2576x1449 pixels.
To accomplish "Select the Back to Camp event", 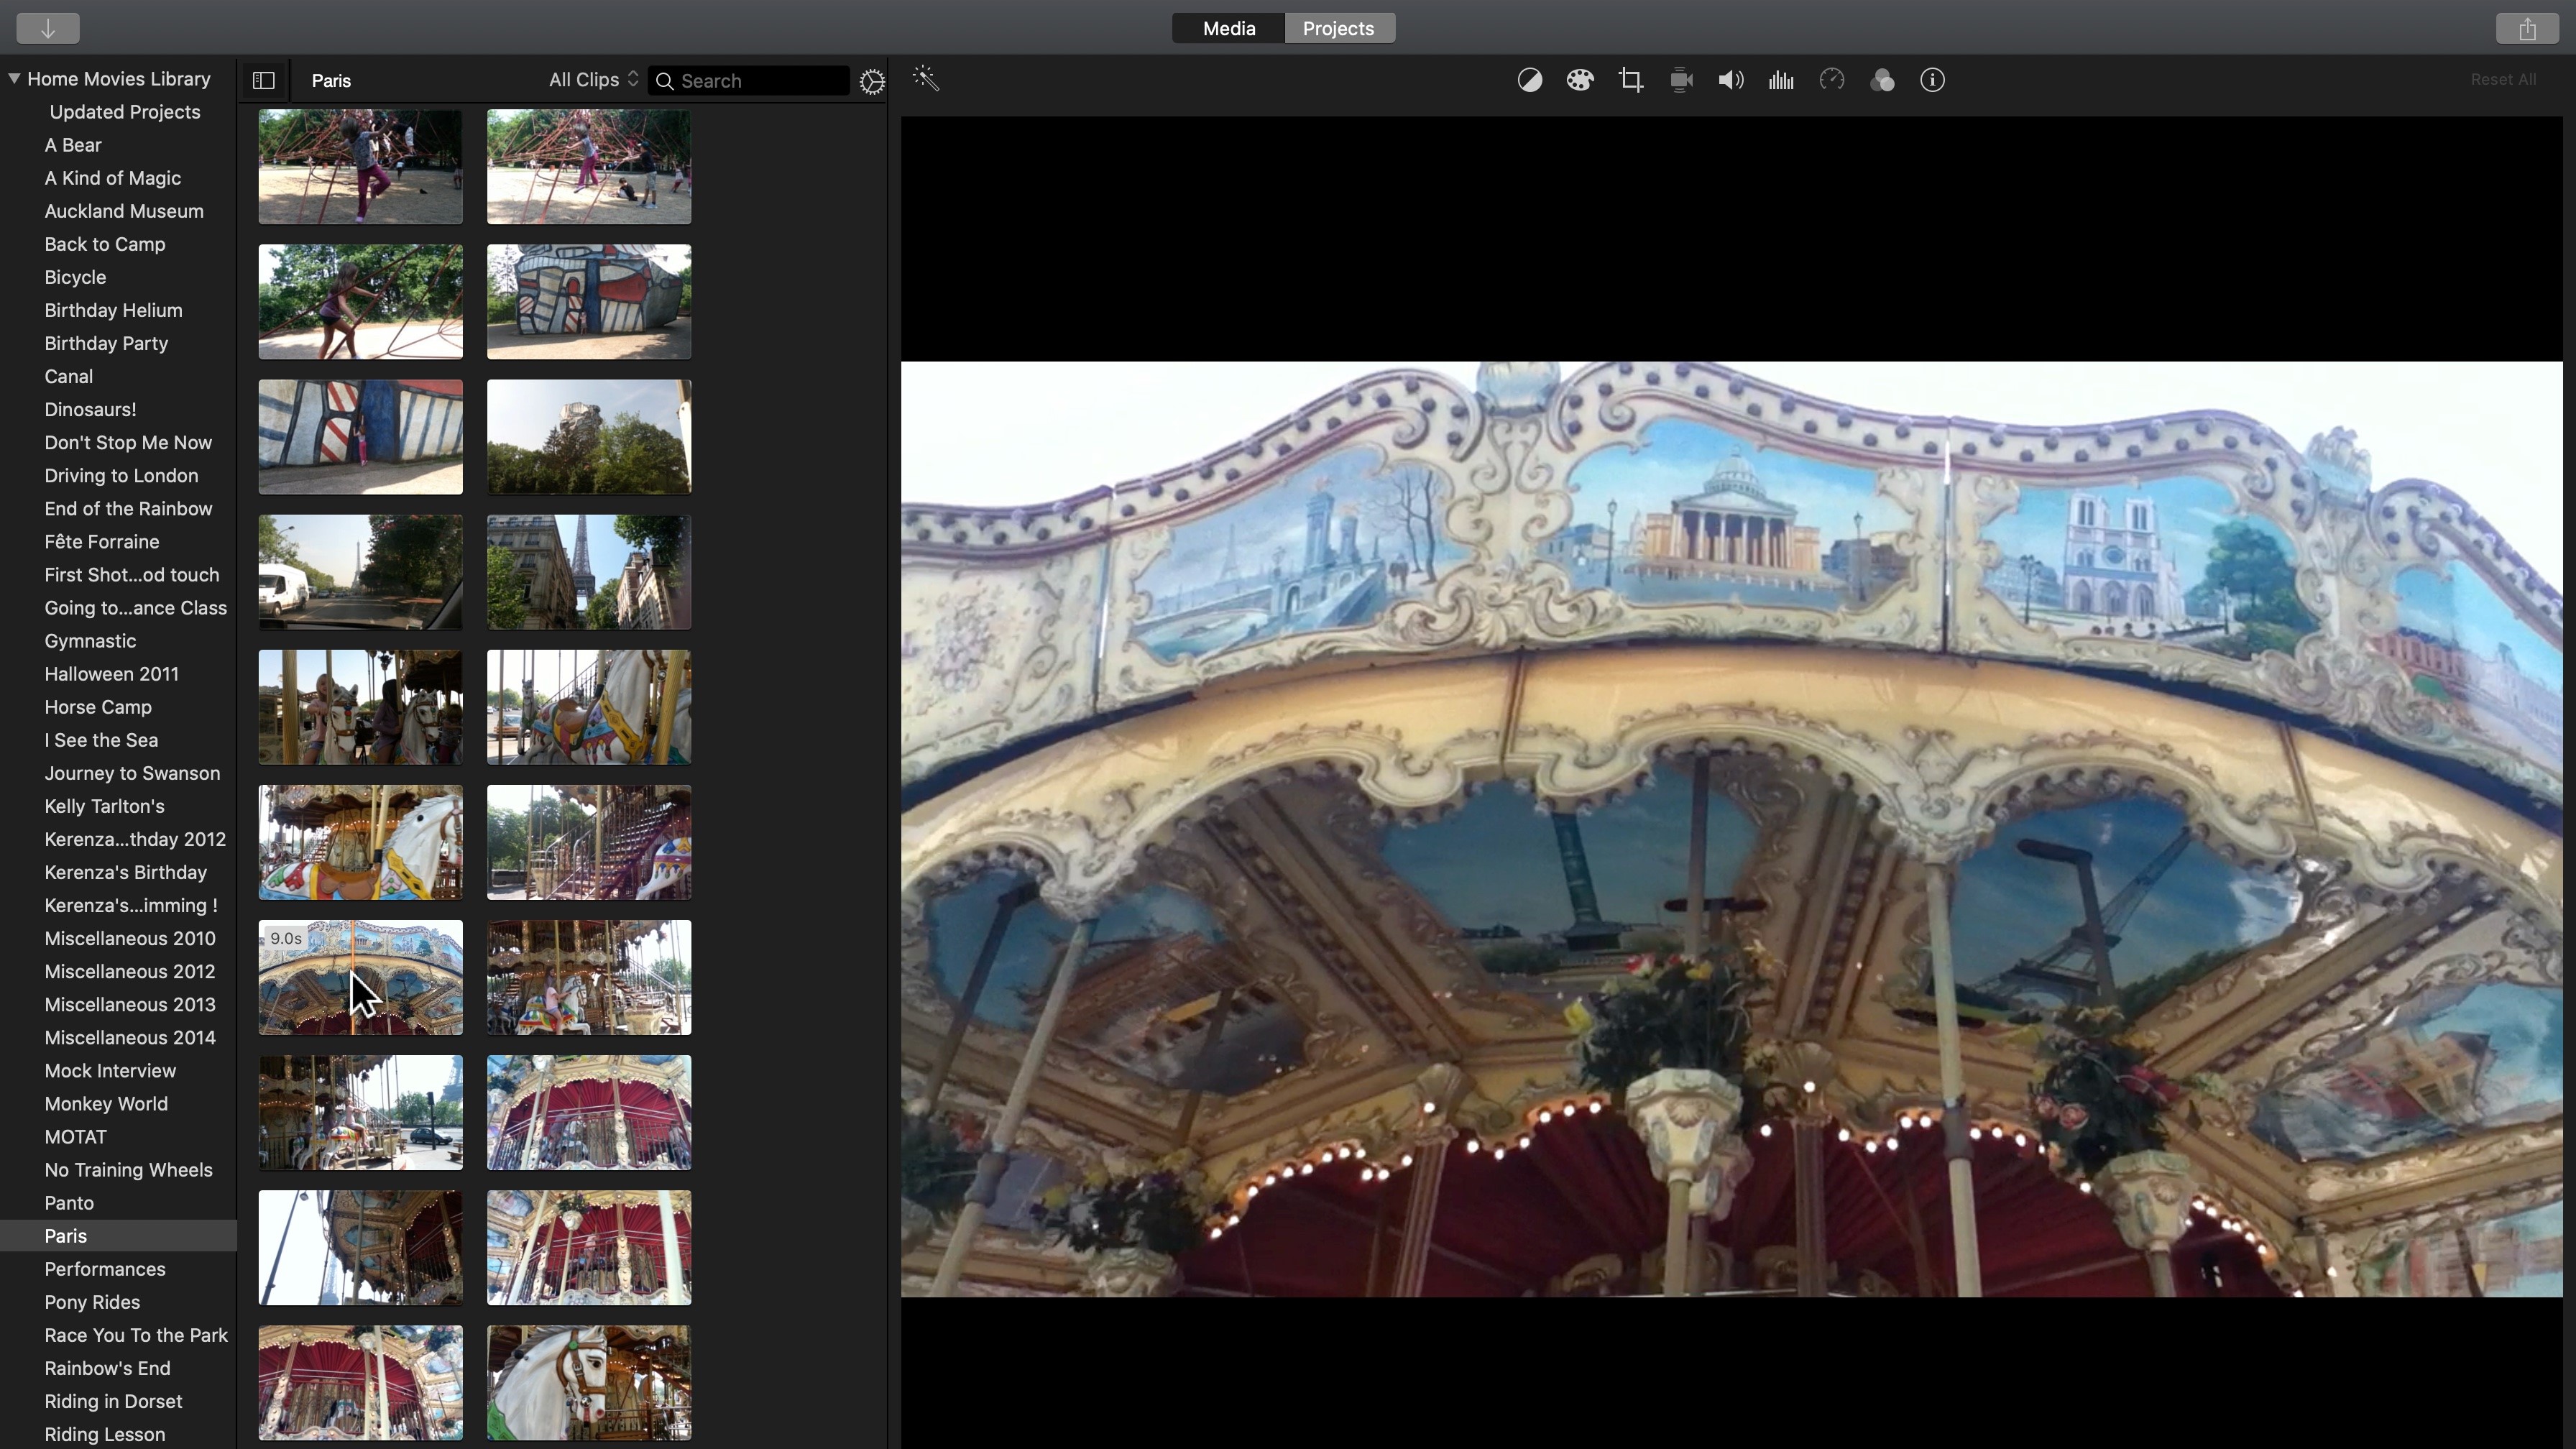I will (x=105, y=244).
